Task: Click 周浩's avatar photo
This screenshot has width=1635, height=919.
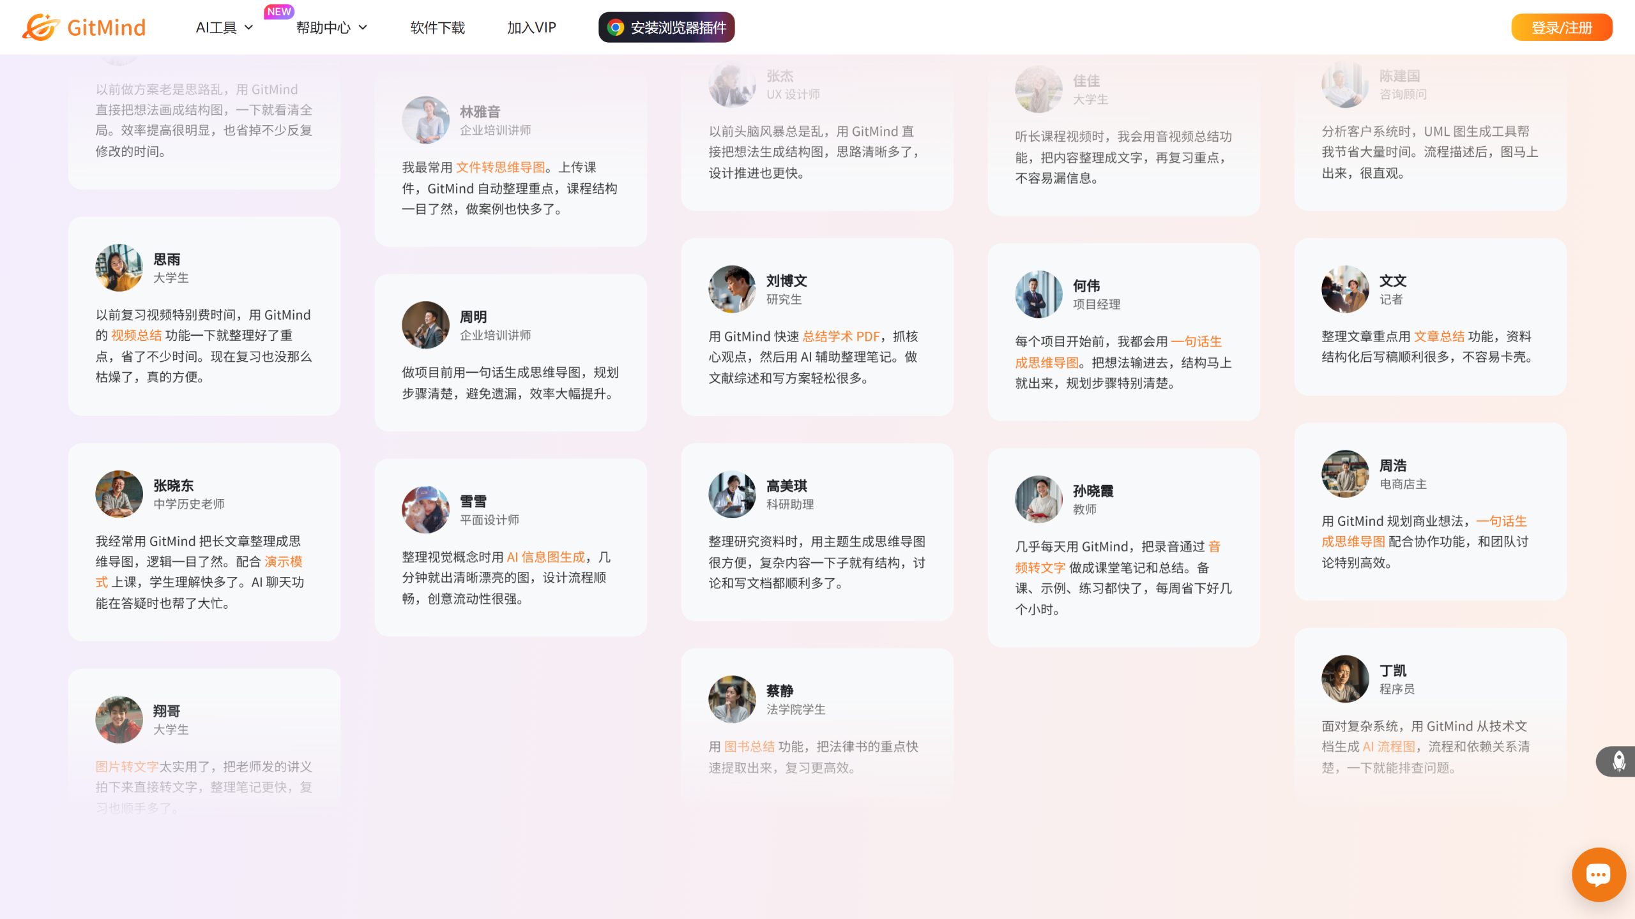Action: (x=1345, y=474)
